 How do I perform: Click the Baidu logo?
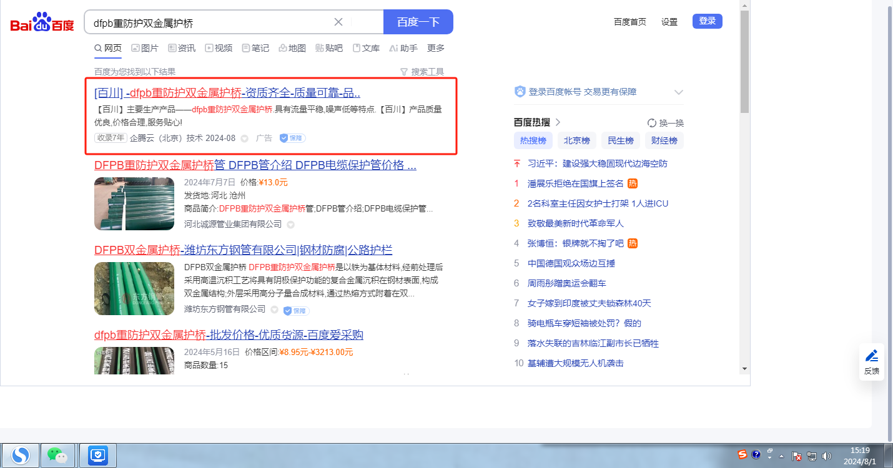pyautogui.click(x=42, y=22)
